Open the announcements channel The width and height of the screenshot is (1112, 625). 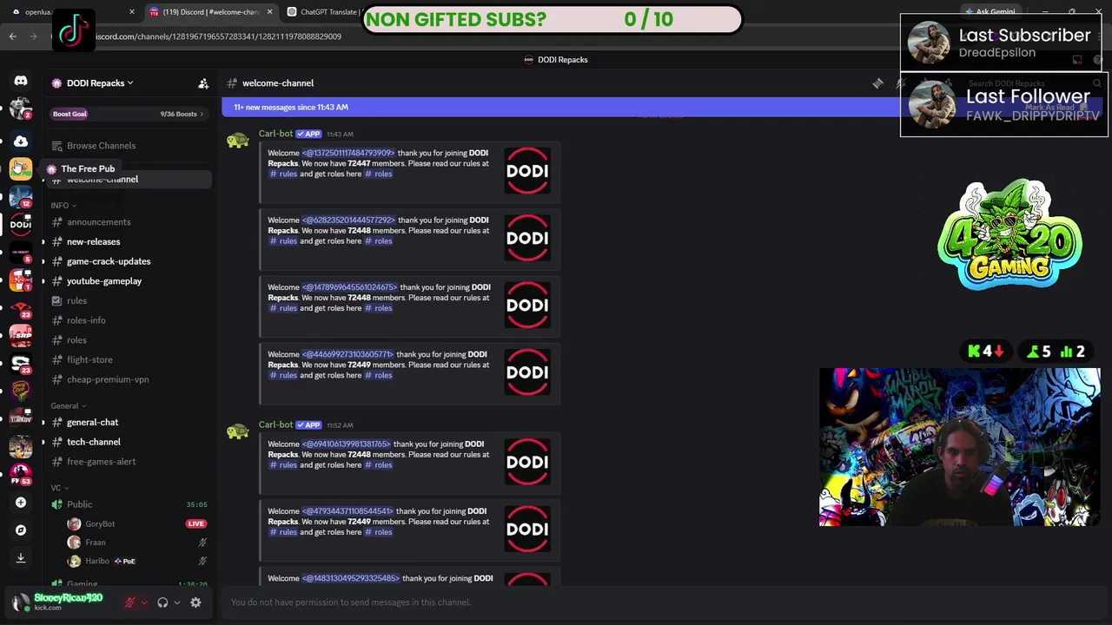pos(129,222)
